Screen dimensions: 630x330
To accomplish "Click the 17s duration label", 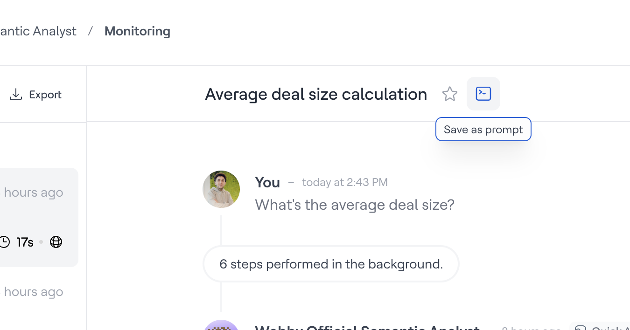I will pyautogui.click(x=25, y=242).
